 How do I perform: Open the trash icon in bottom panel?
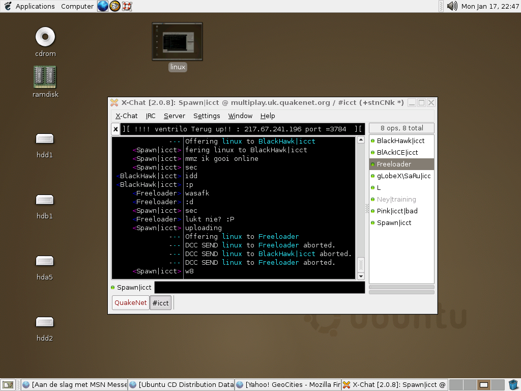click(513, 385)
